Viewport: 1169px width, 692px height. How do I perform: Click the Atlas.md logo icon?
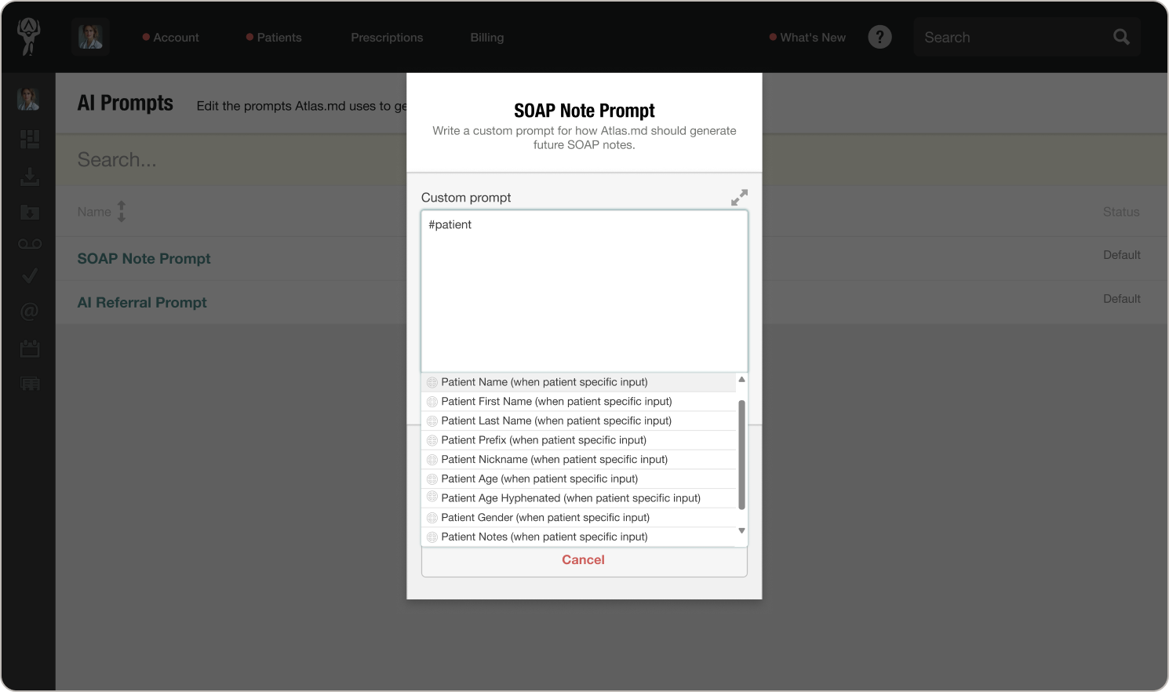(x=29, y=36)
